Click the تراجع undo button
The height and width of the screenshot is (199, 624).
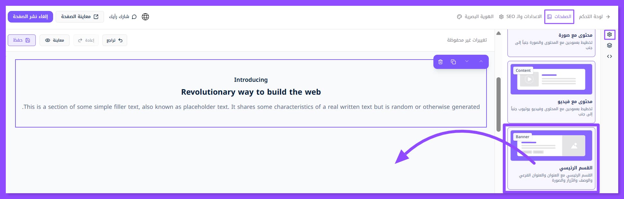point(115,40)
